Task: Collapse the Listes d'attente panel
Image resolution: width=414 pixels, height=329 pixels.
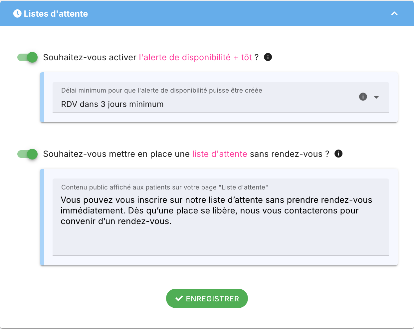Action: [x=394, y=14]
